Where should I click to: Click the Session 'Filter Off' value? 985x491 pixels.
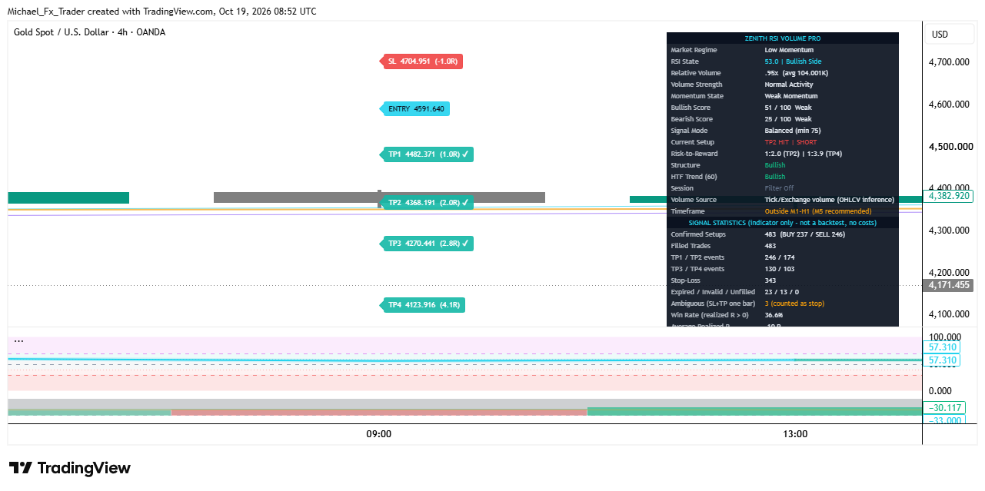779,188
